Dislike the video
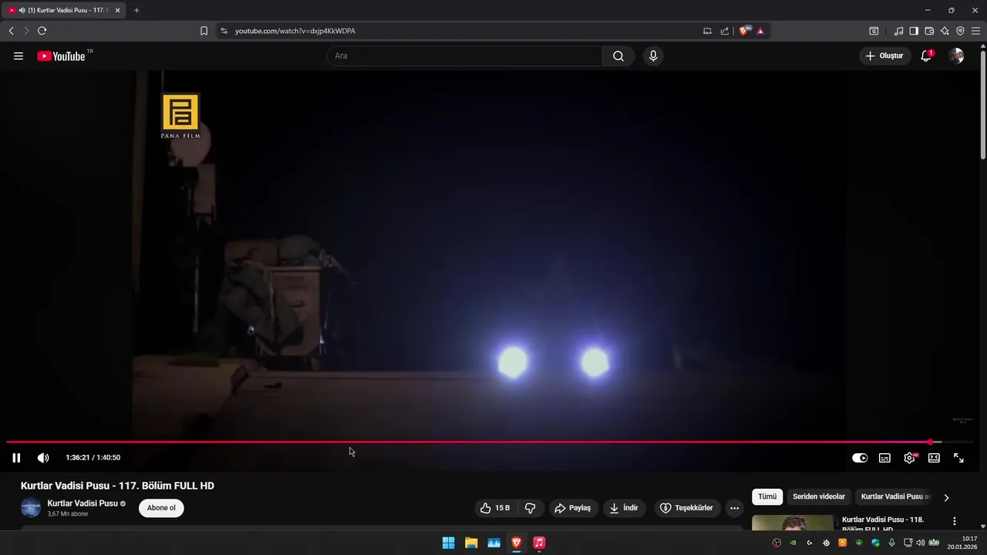Image resolution: width=987 pixels, height=555 pixels. pyautogui.click(x=530, y=508)
